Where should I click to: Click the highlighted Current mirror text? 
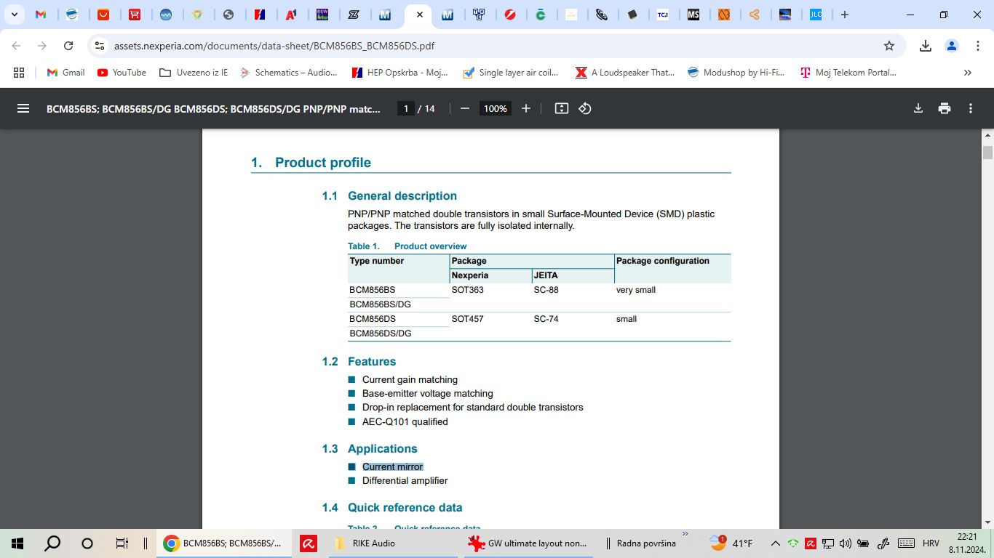point(392,466)
